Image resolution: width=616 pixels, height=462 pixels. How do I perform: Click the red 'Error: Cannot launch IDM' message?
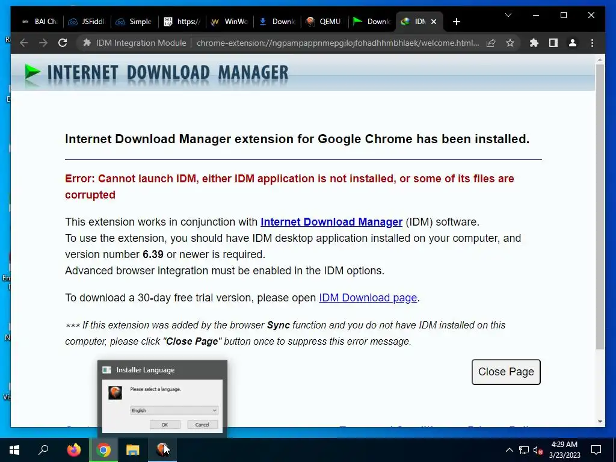click(289, 186)
